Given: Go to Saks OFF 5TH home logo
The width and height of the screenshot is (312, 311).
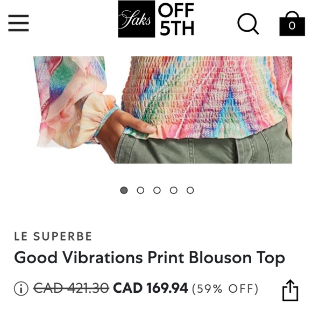Looking at the screenshot, I should click(156, 19).
